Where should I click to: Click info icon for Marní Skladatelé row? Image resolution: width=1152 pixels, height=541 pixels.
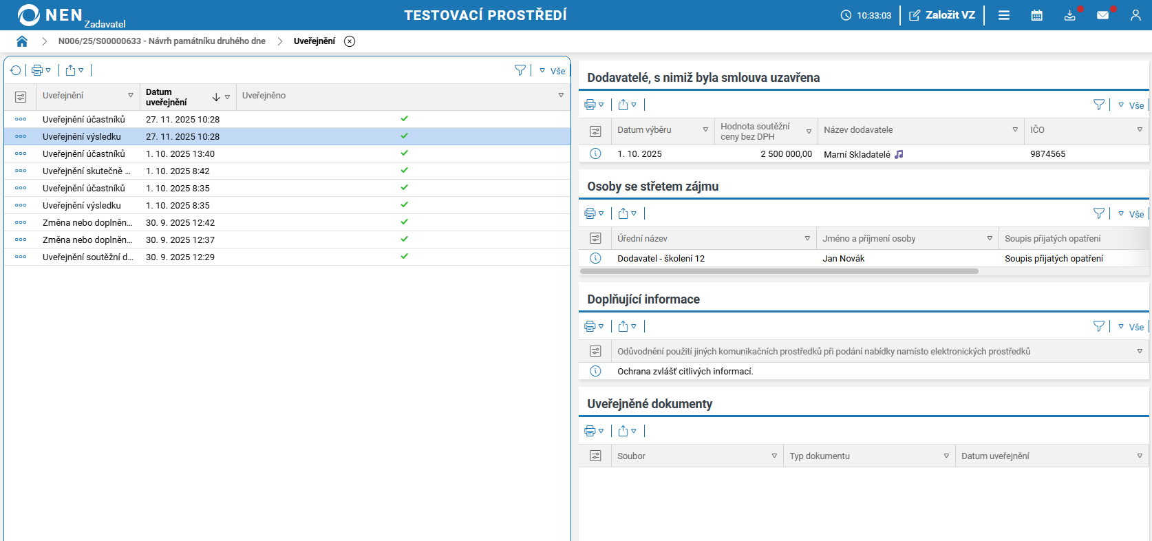[595, 154]
